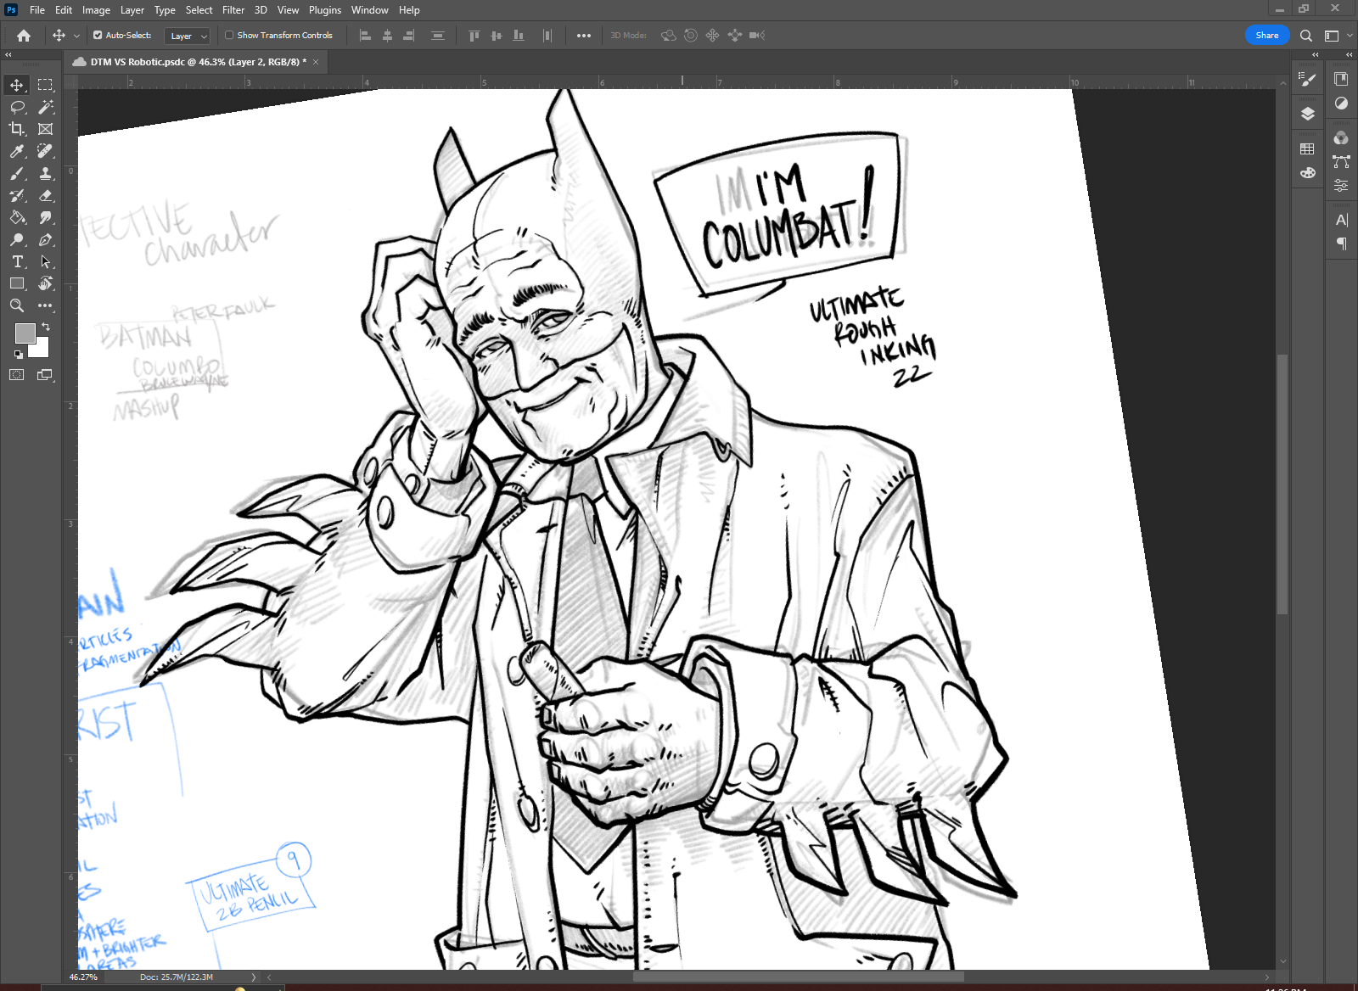Screen dimensions: 1358x991
Task: Open the Image menu
Action: click(96, 10)
